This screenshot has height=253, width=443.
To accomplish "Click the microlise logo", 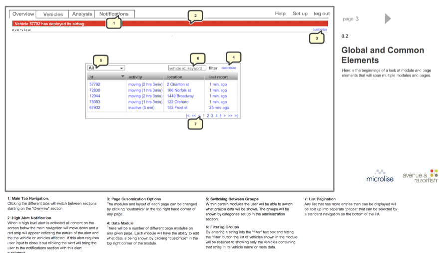I will pyautogui.click(x=380, y=176).
